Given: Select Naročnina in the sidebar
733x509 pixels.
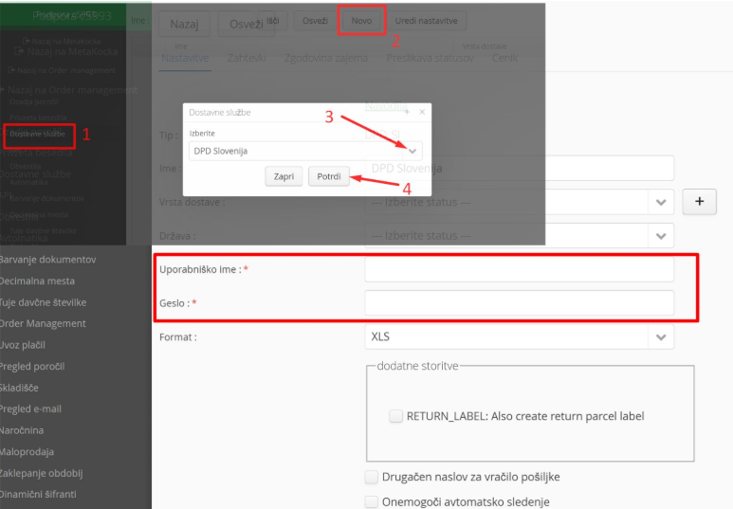Looking at the screenshot, I should [x=22, y=430].
